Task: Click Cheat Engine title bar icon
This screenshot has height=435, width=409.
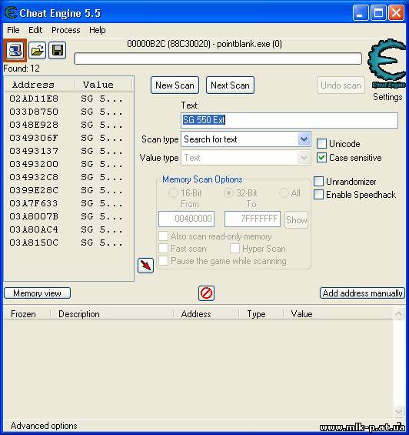Action: (x=11, y=13)
